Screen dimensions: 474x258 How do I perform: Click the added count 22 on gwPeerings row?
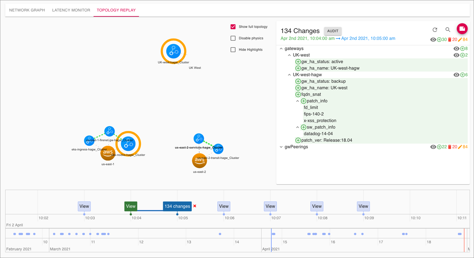tap(442, 147)
